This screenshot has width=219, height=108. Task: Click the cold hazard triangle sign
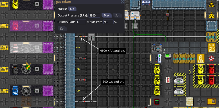pyautogui.click(x=211, y=5)
